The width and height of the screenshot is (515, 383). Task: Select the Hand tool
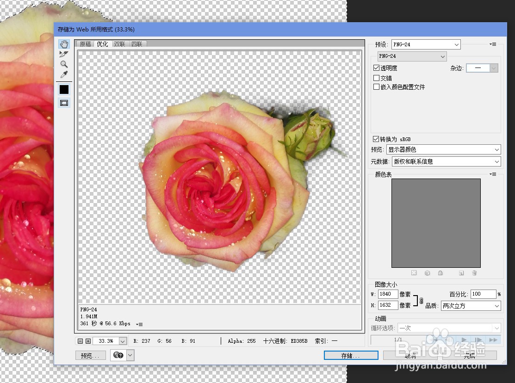[64, 44]
